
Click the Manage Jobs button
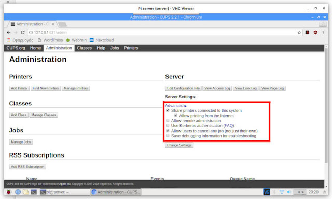pos(21,142)
